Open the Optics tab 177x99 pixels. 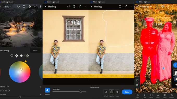tap(165, 96)
